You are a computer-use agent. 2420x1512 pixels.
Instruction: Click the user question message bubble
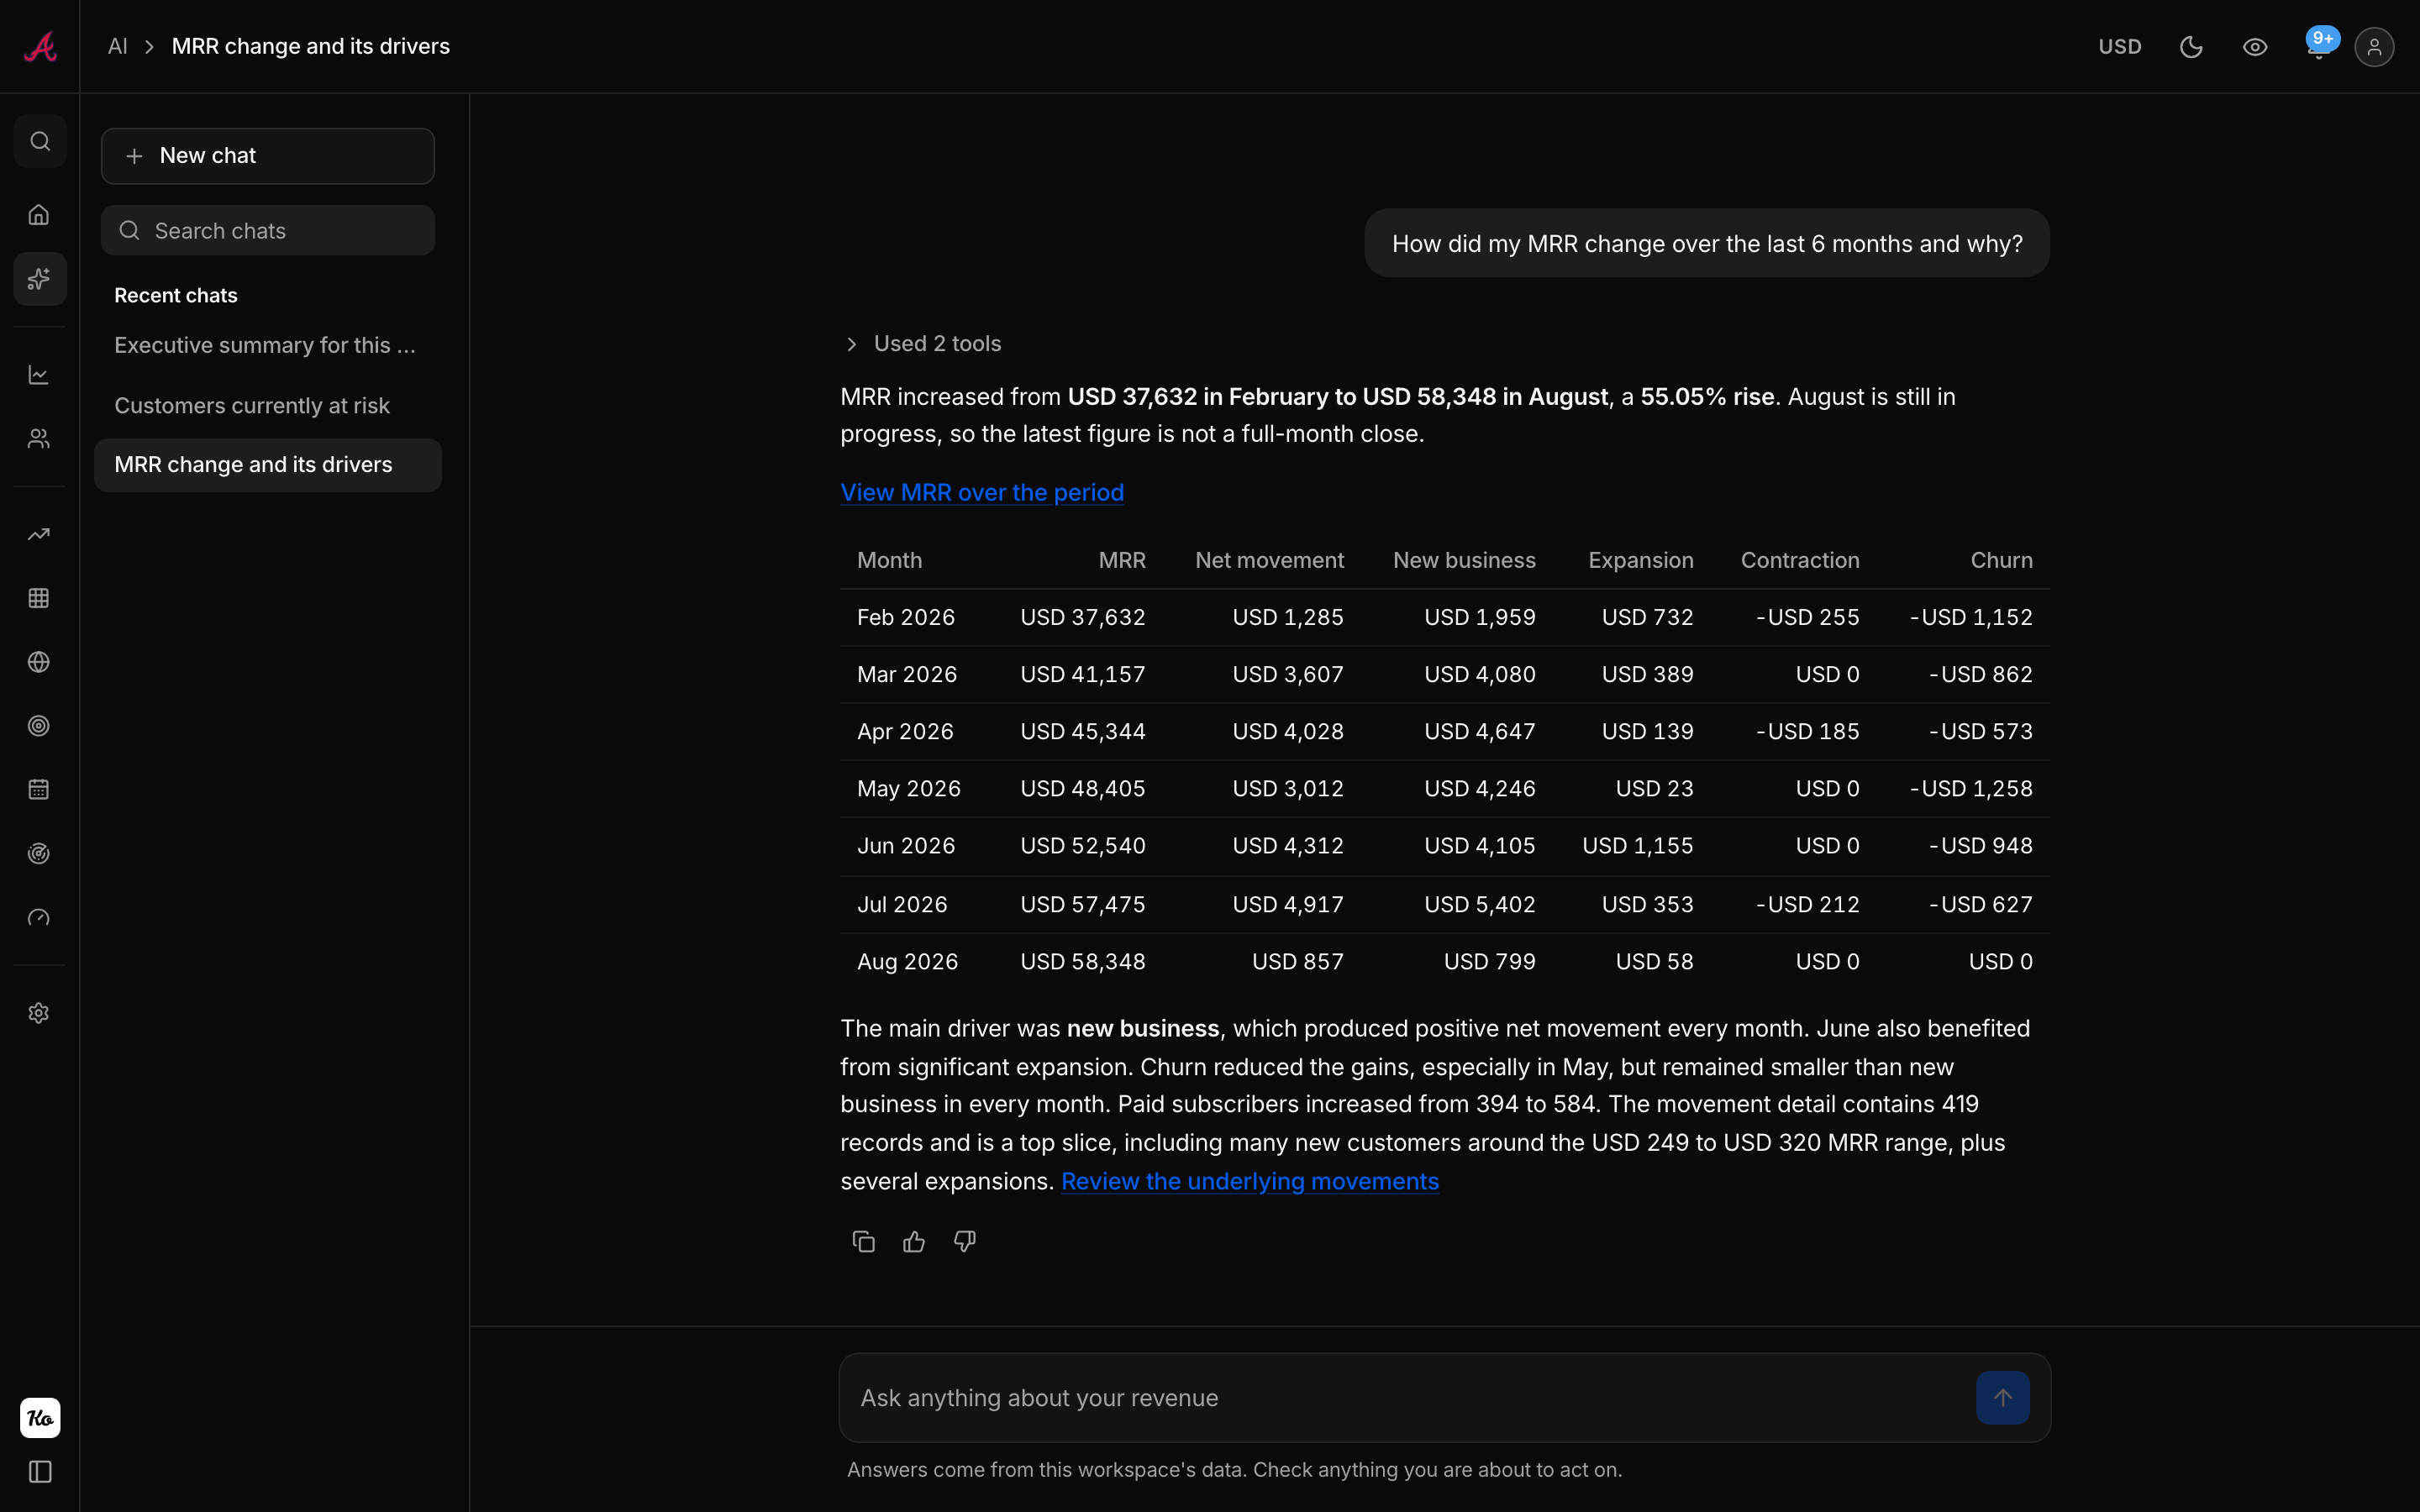coord(1707,244)
